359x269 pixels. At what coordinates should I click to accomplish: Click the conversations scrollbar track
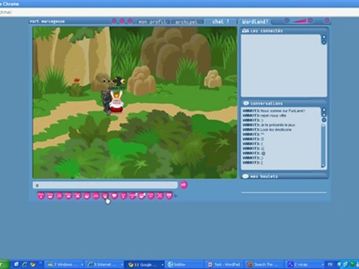(x=323, y=145)
